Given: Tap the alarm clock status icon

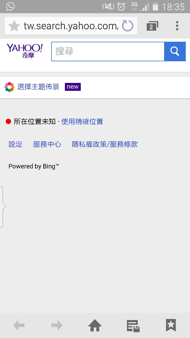Looking at the screenshot, I should click(121, 7).
